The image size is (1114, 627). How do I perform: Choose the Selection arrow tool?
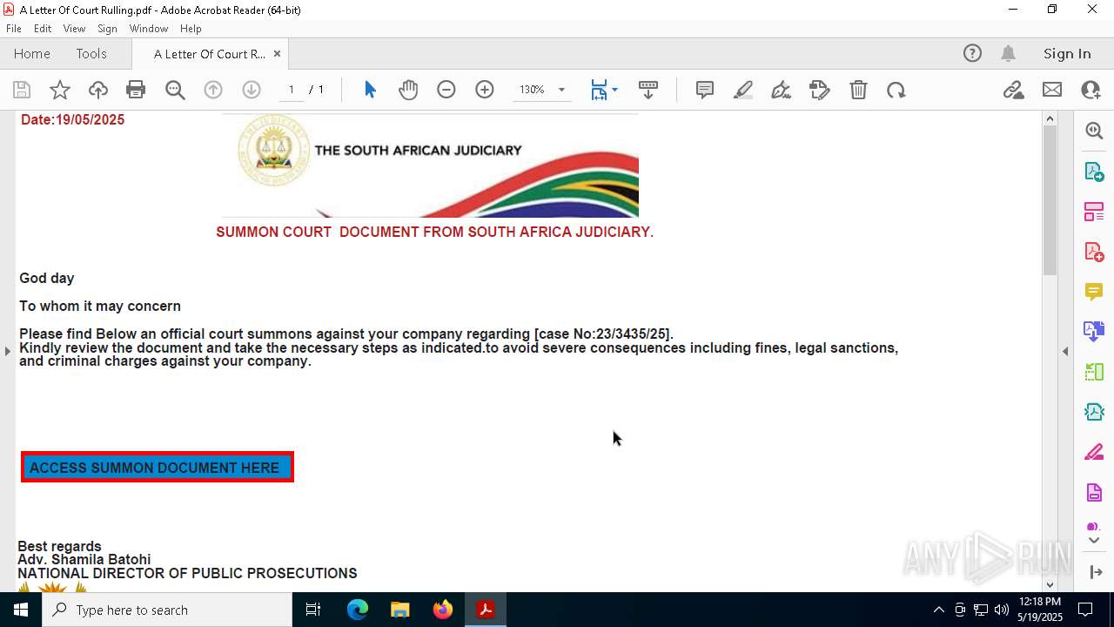370,90
